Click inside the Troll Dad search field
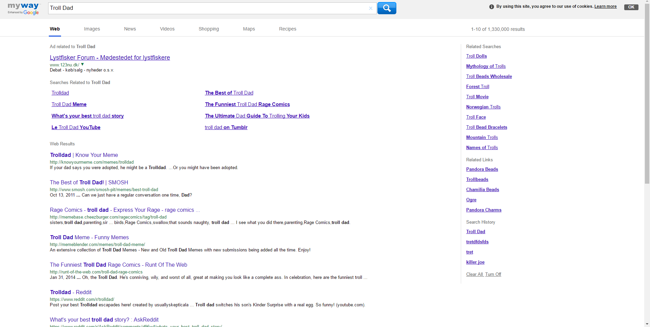Viewport: 650px width, 327px height. point(207,8)
